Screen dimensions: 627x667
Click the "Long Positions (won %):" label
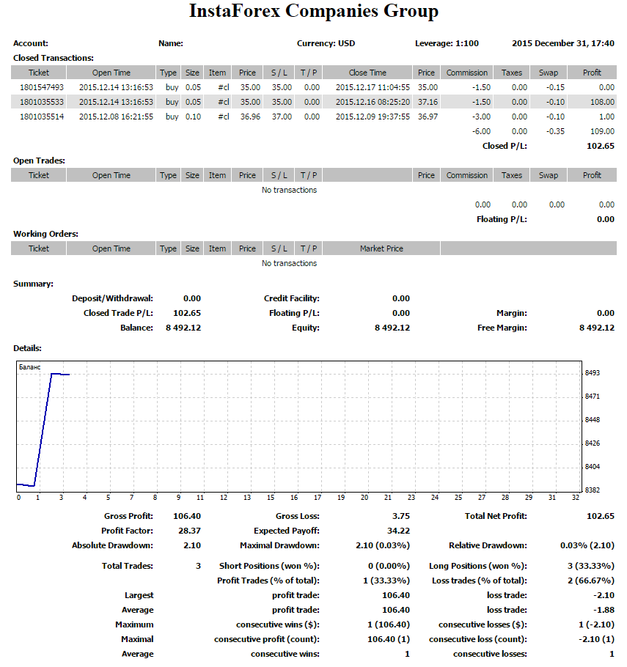tap(478, 566)
